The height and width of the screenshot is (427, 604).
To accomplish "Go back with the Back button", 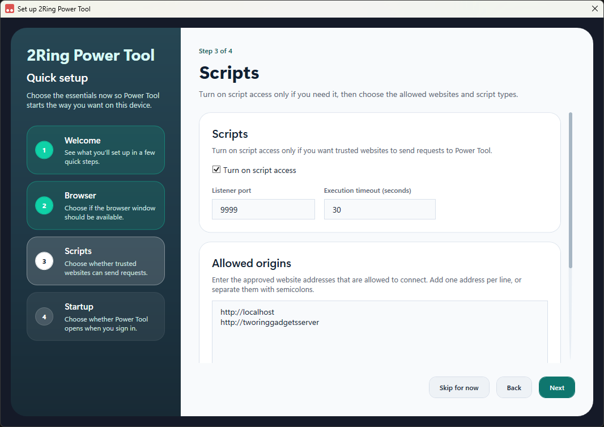I will coord(514,387).
